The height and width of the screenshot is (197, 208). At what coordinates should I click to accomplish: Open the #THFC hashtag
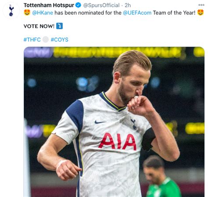click(32, 40)
